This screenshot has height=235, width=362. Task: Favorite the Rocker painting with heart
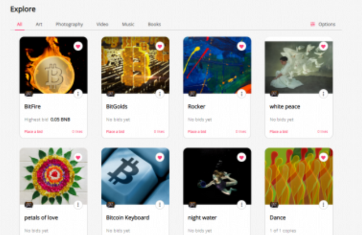click(242, 46)
